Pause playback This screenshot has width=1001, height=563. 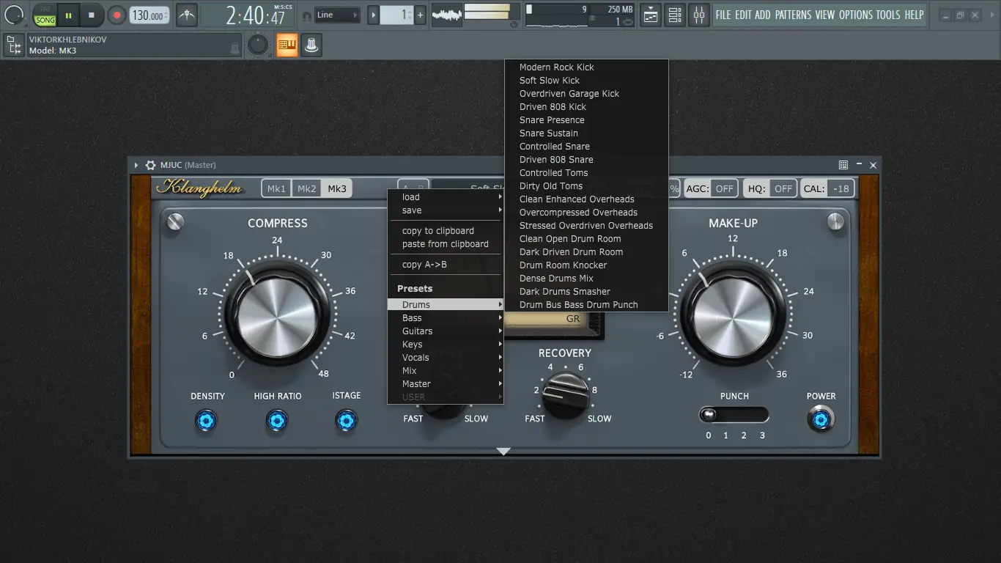[x=68, y=15]
